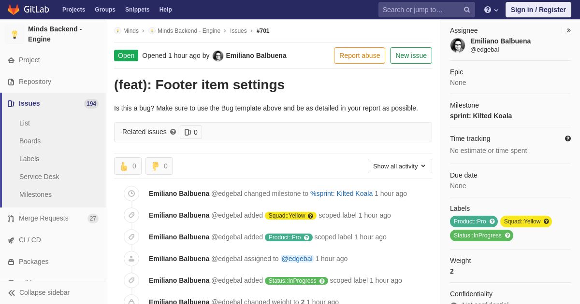Open Projects menu in top navigation
The image size is (580, 304).
click(73, 10)
